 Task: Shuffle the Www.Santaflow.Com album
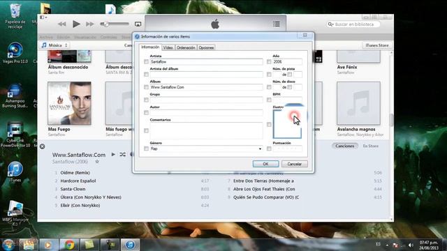[x=123, y=155]
